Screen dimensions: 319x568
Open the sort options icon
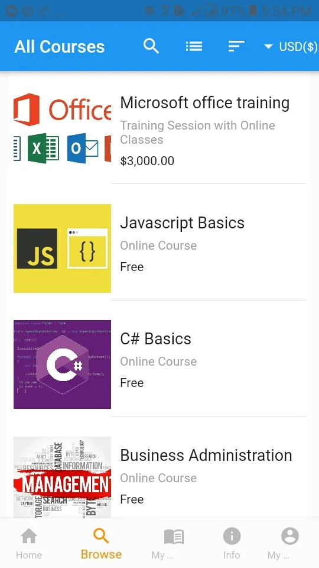[236, 46]
